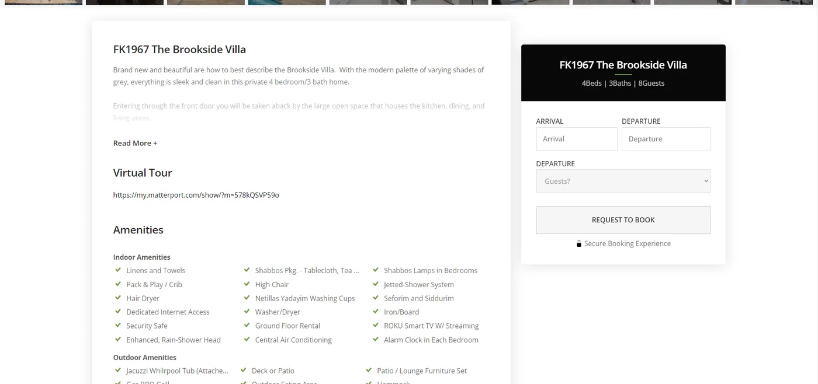The image size is (818, 384).
Task: Click checkmark icon next to Security Safe
Action: click(118, 325)
